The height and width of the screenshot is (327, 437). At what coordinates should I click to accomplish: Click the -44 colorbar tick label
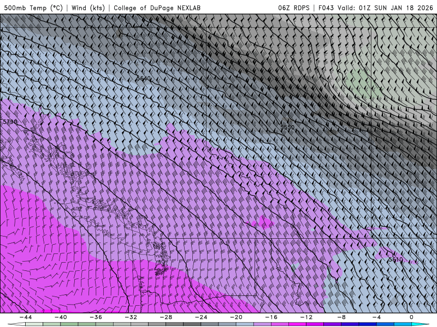(26, 317)
